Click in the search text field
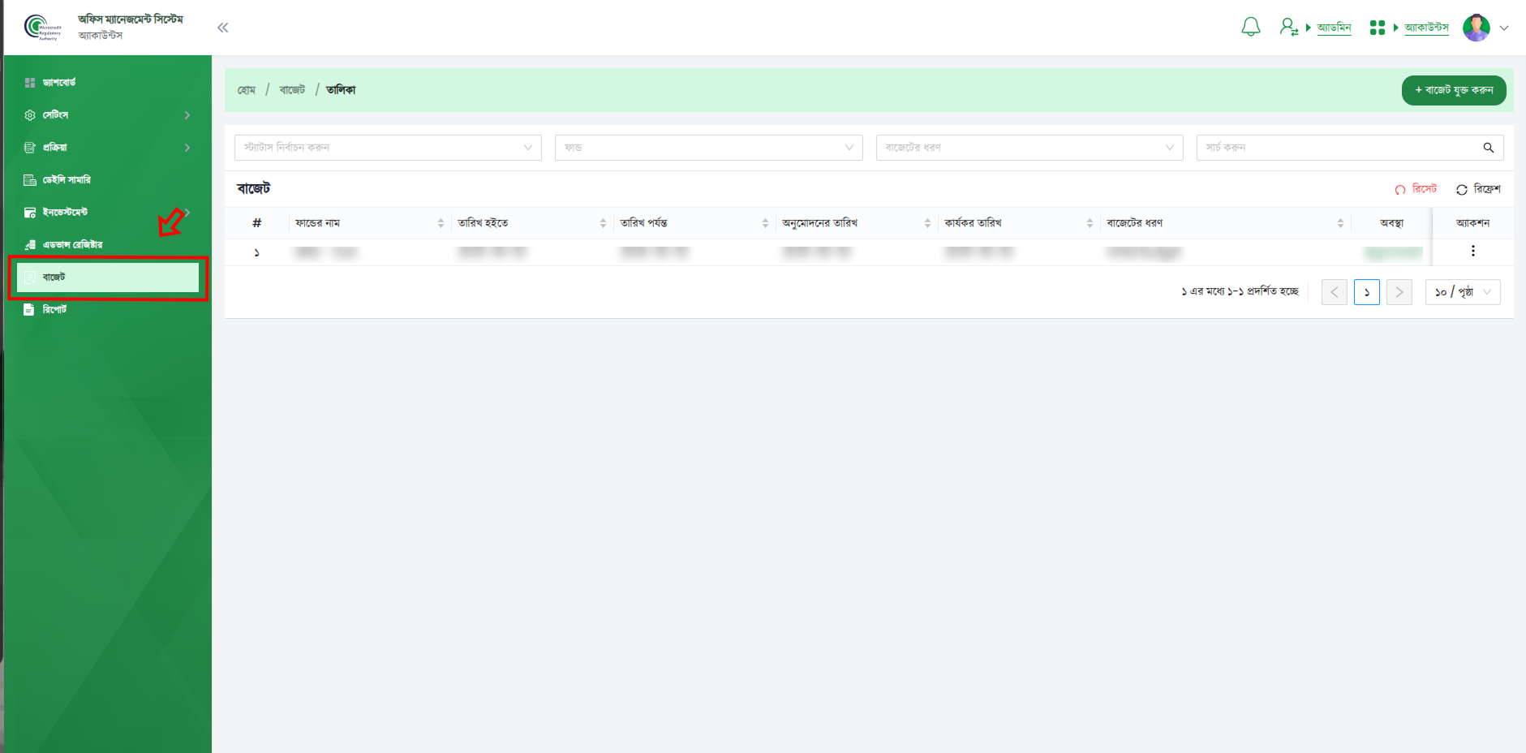1526x753 pixels. coord(1339,148)
